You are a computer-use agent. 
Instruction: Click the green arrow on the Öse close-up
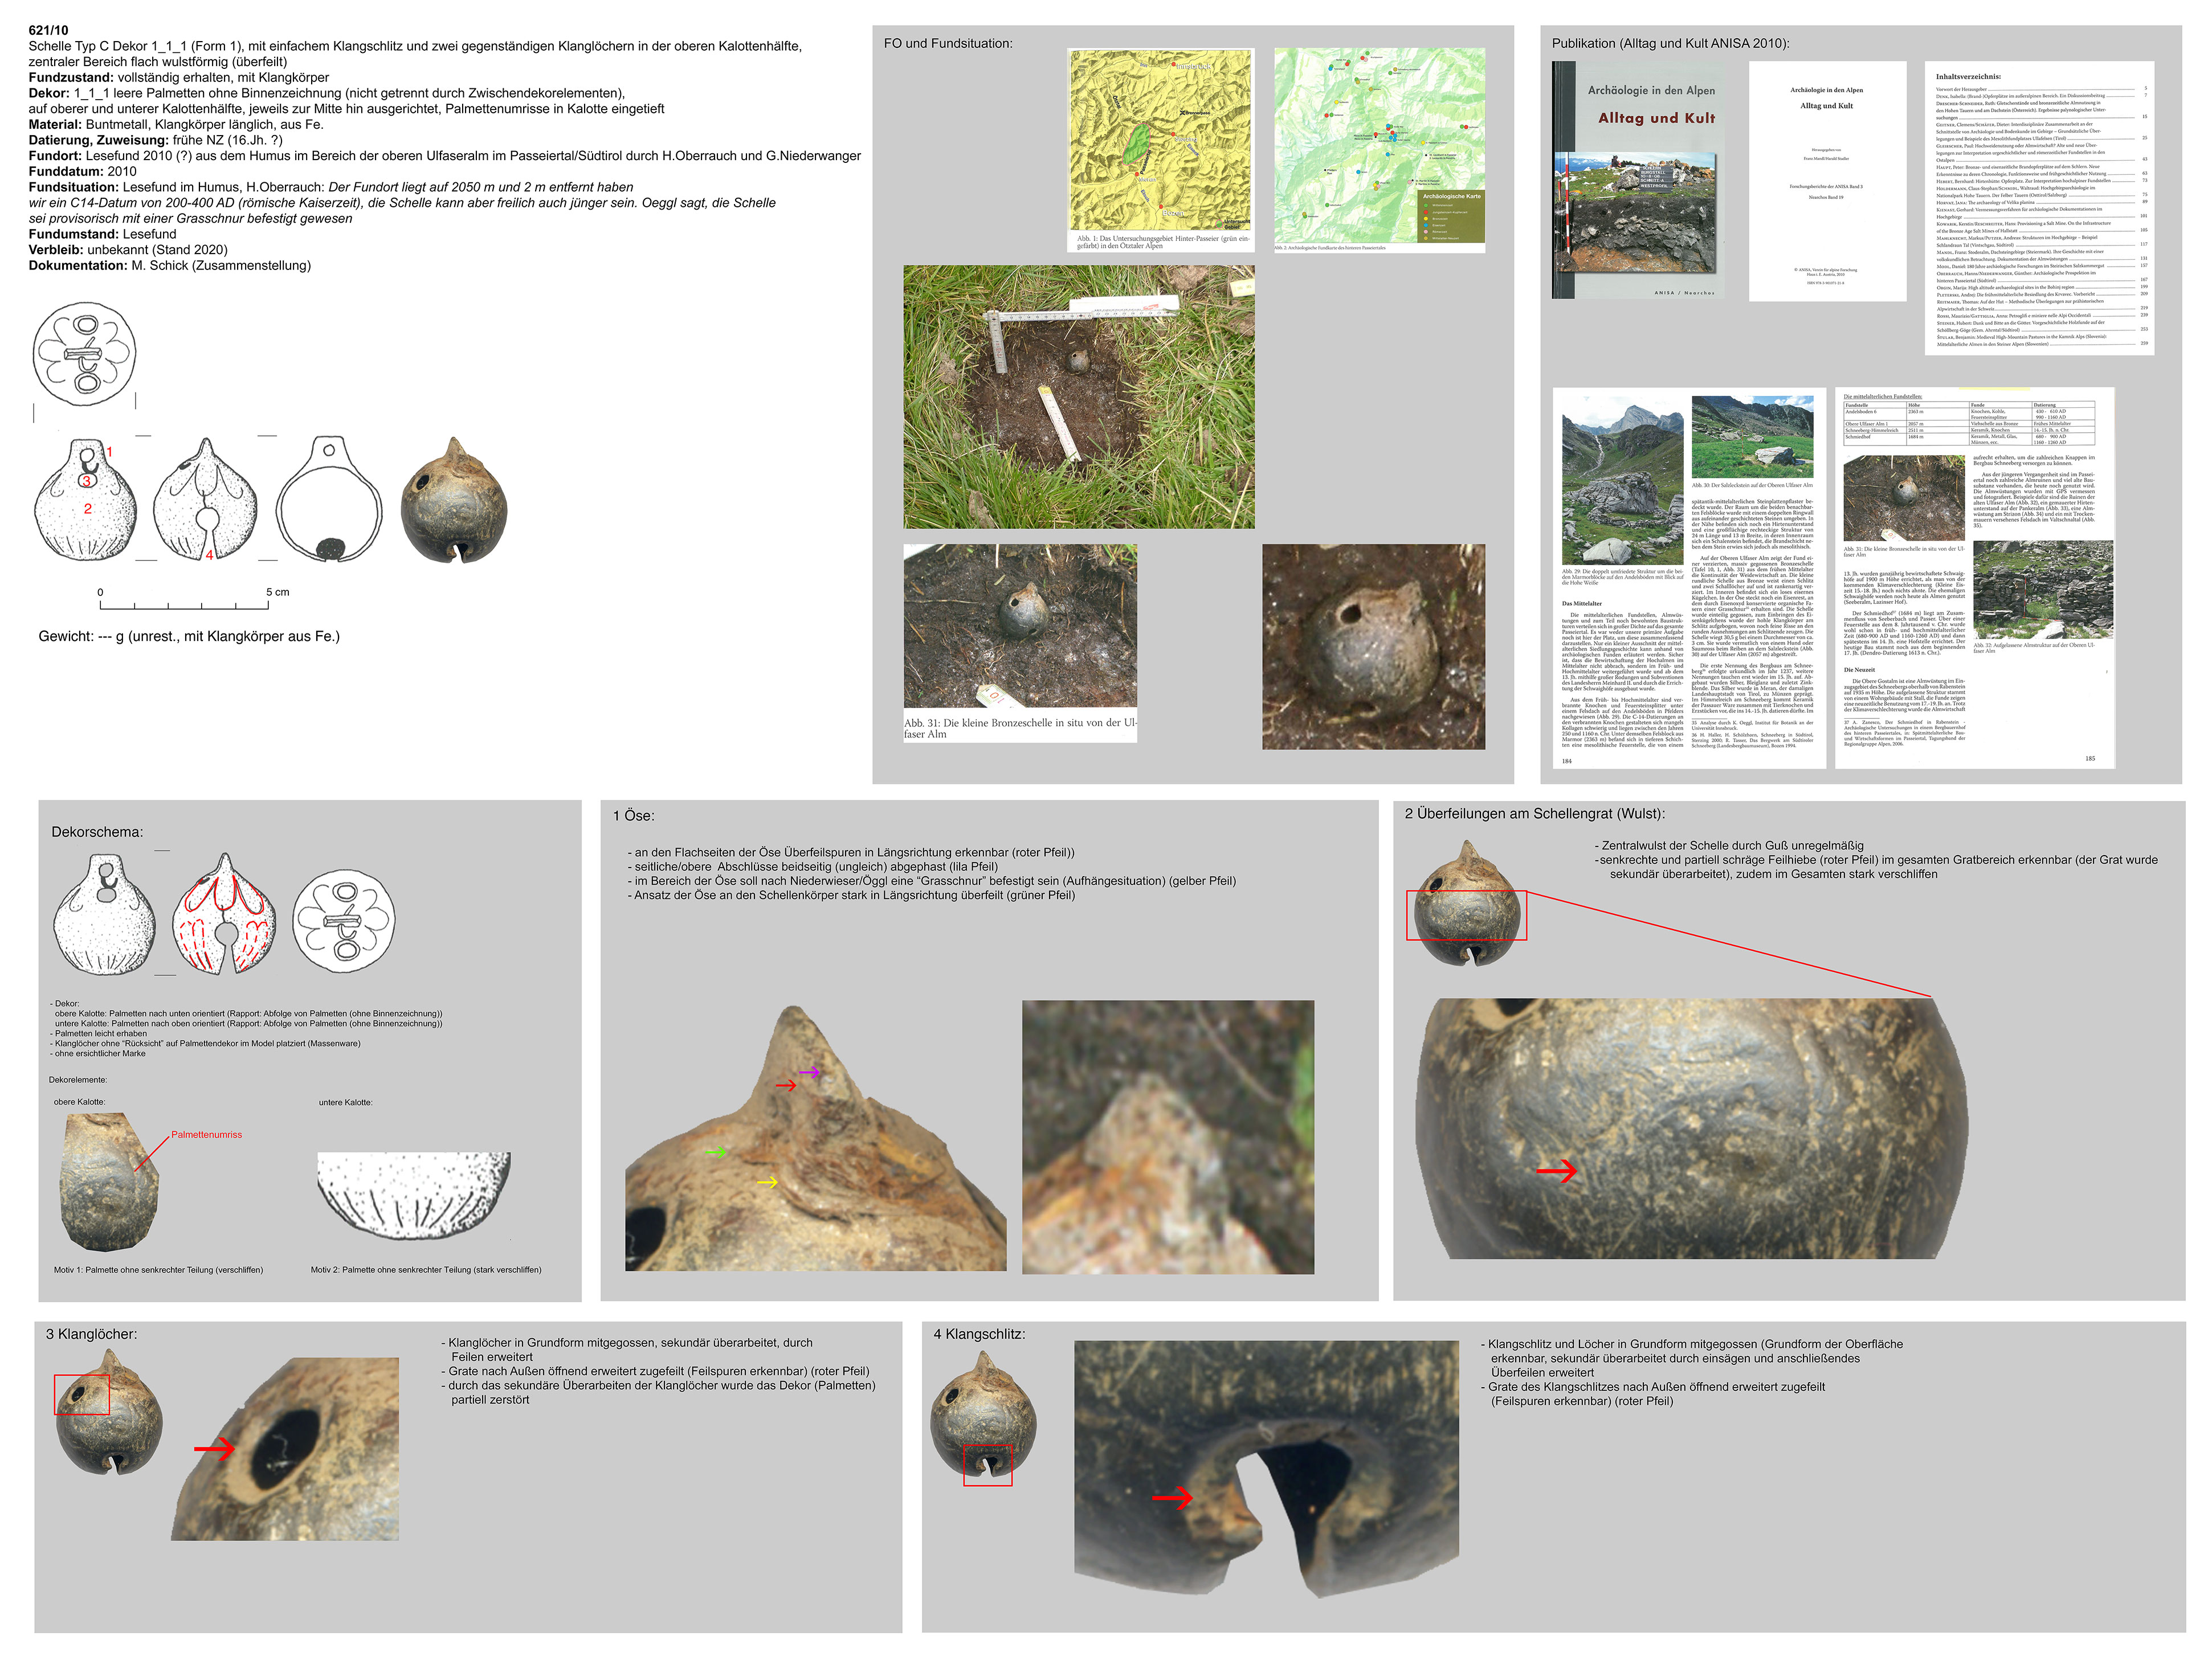[716, 1152]
